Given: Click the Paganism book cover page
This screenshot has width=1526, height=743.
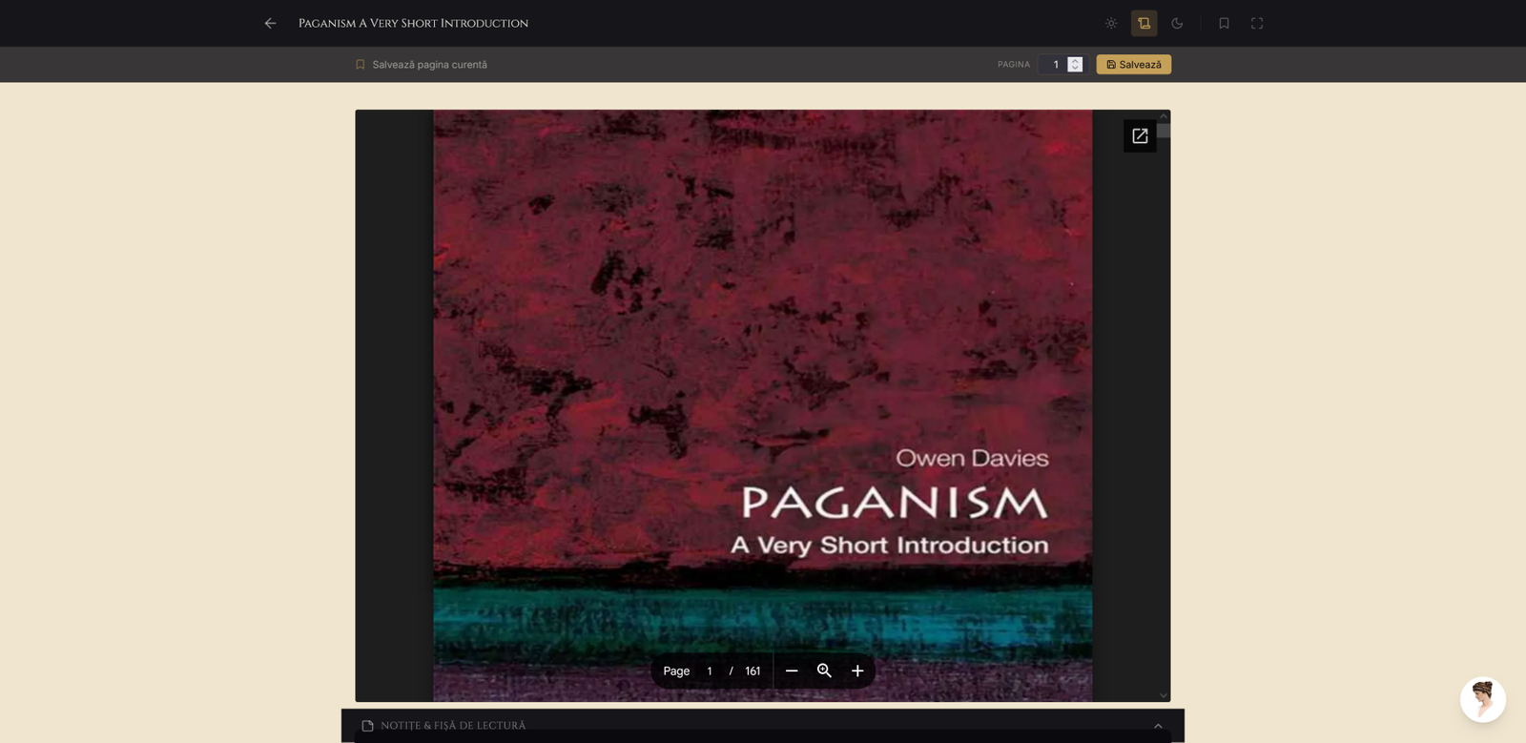Looking at the screenshot, I should click(763, 405).
